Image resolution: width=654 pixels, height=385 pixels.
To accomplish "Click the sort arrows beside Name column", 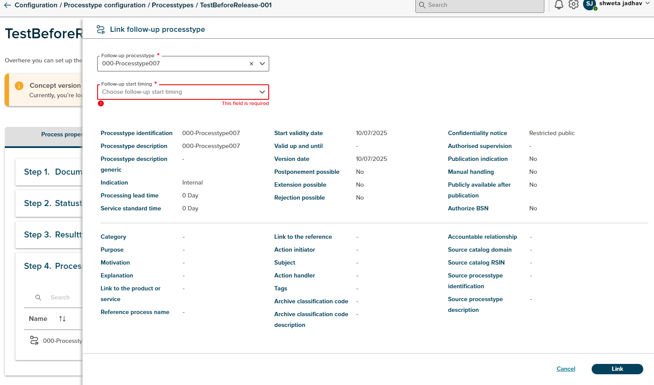I will (62, 319).
